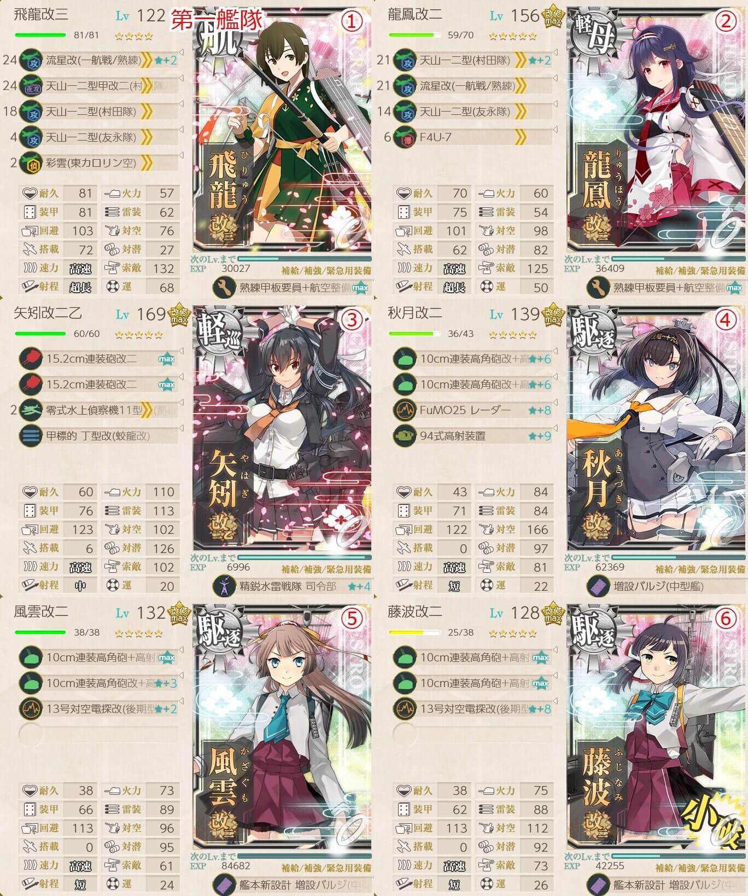The height and width of the screenshot is (896, 748).
Task: Click 補給/補強/緊急用装備 label under 風雲改二
Action: [326, 868]
